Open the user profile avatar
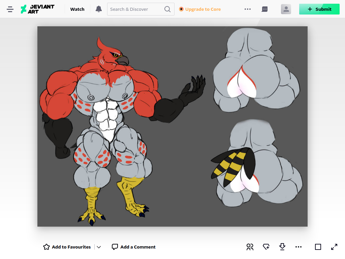The image size is (345, 259). [286, 9]
